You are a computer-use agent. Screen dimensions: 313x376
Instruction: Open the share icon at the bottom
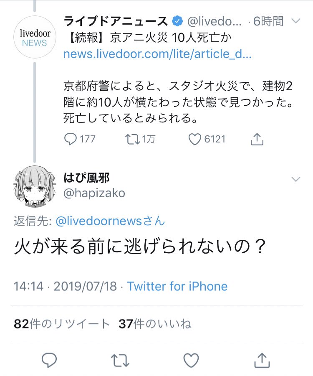(262, 360)
